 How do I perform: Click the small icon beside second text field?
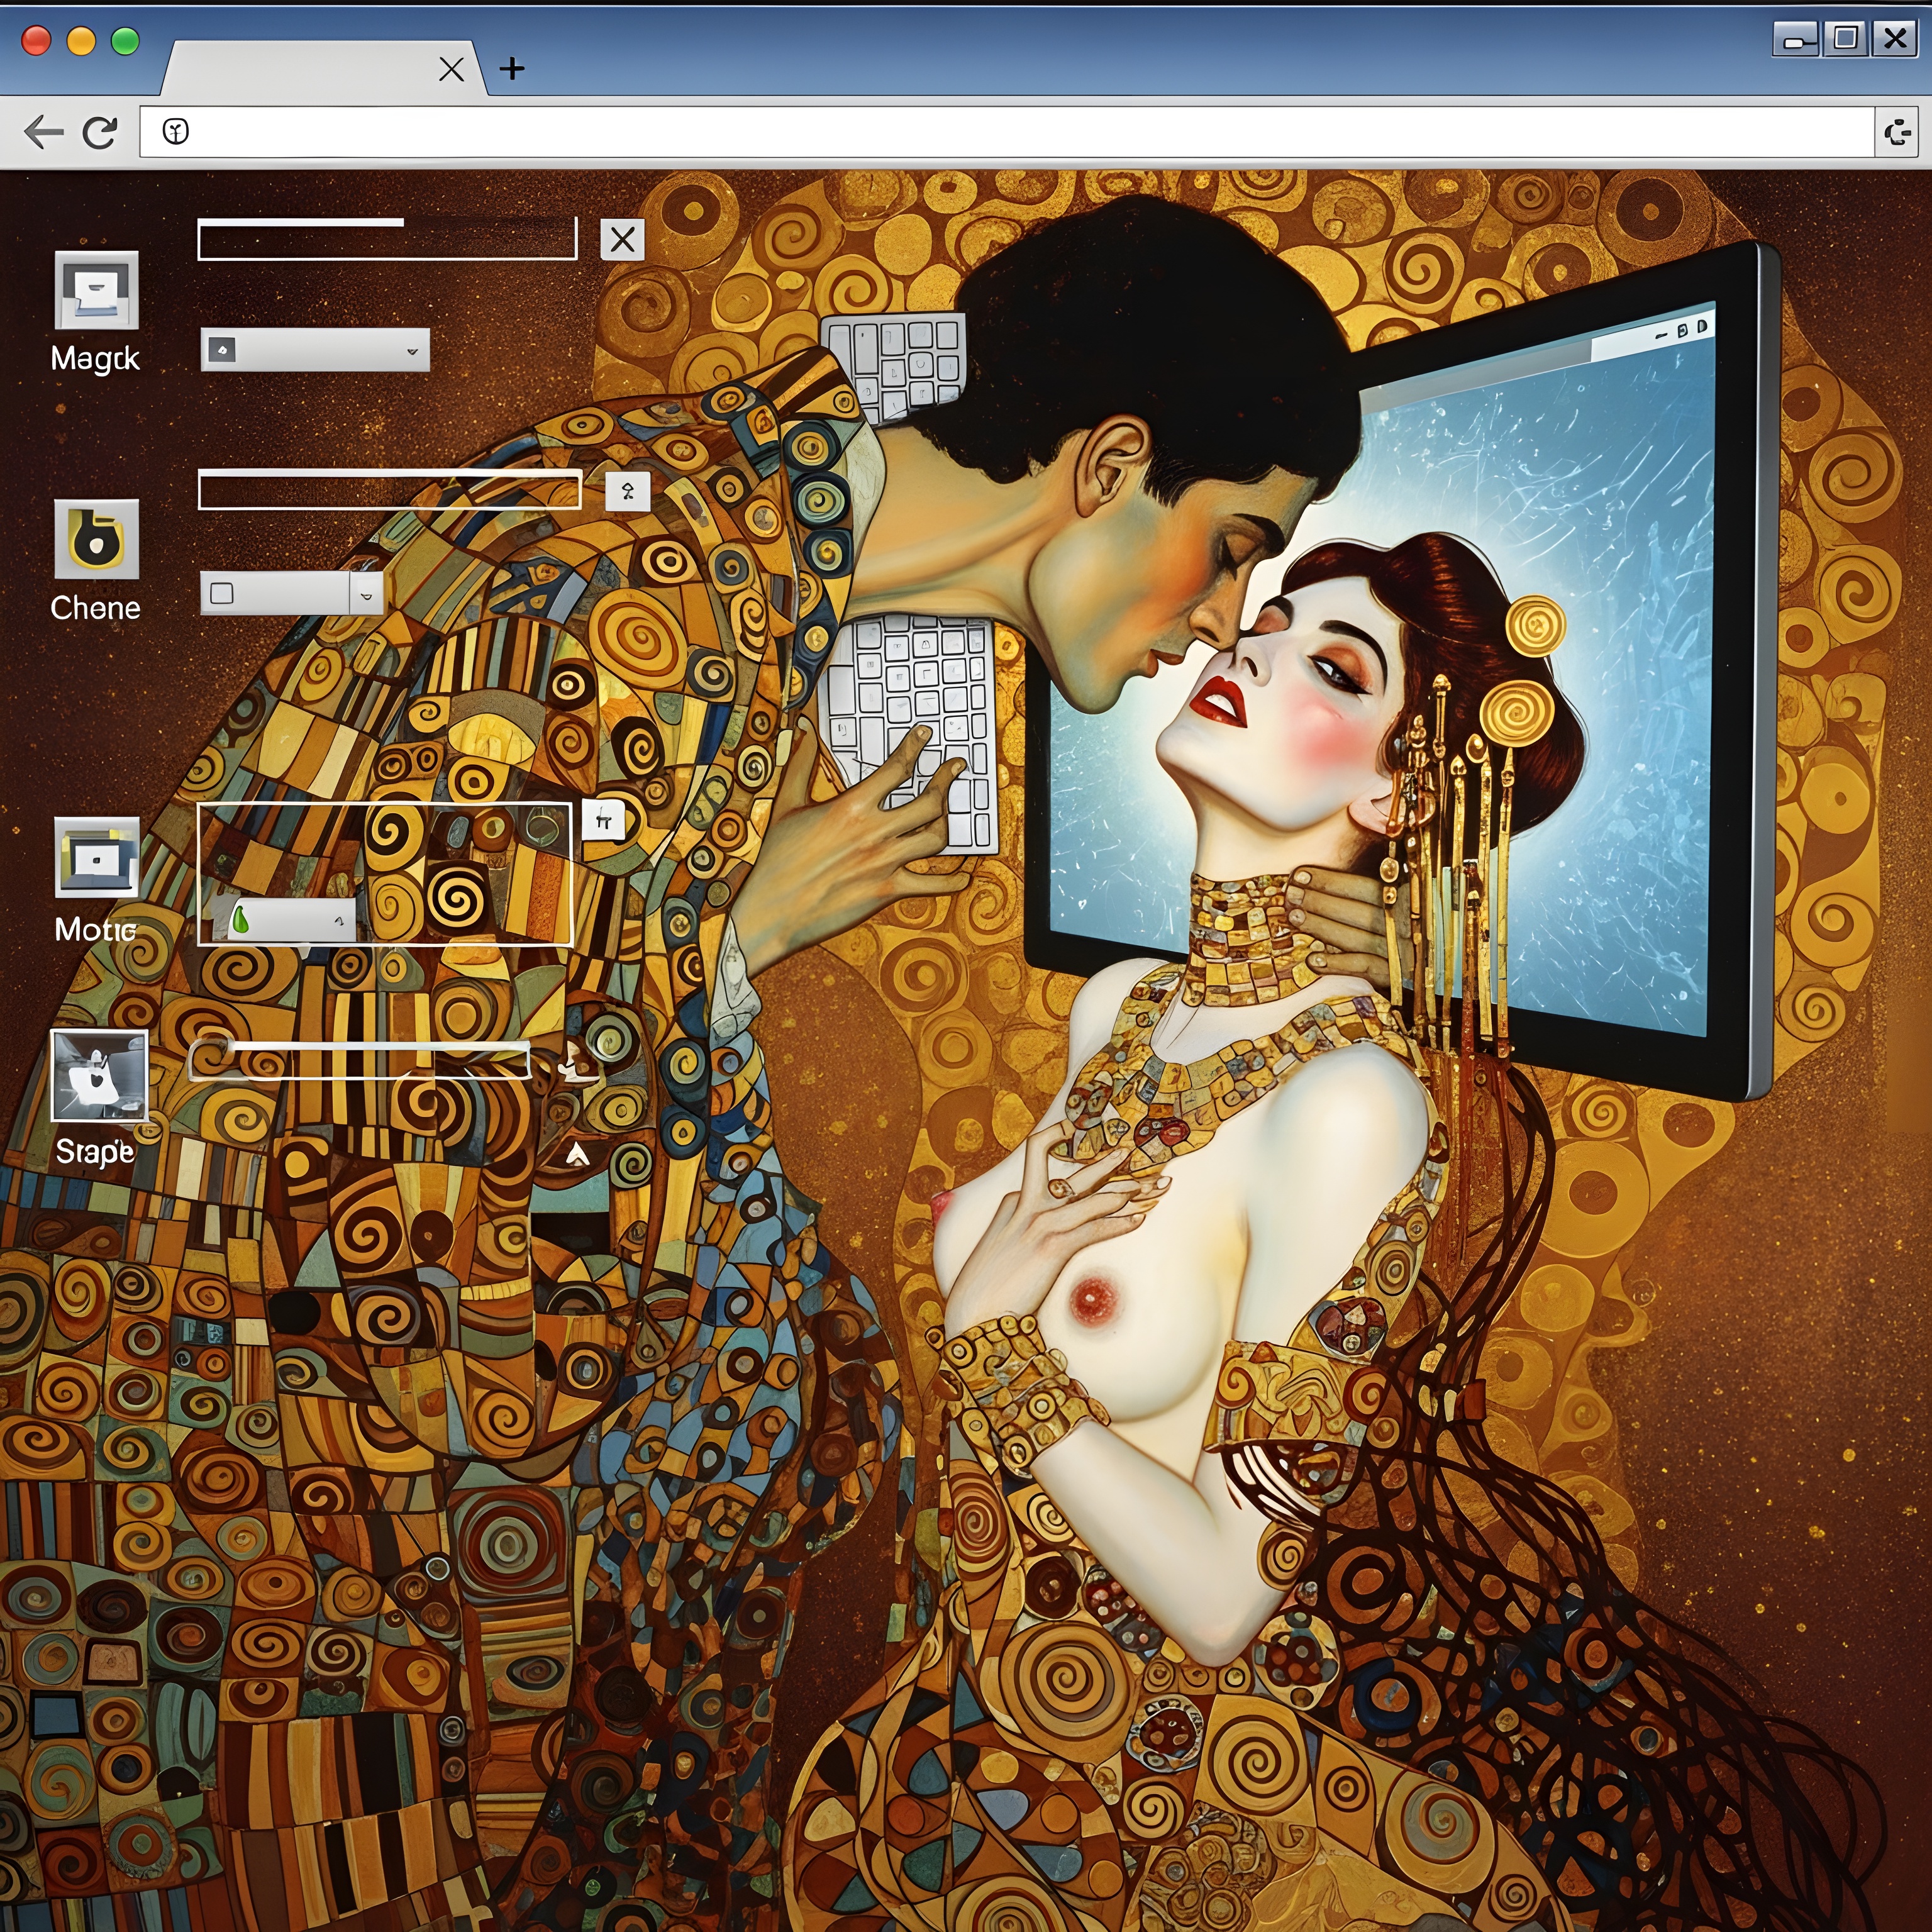tap(627, 491)
